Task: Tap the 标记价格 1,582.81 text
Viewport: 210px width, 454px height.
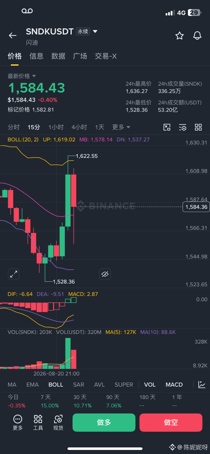Action: [x=31, y=110]
